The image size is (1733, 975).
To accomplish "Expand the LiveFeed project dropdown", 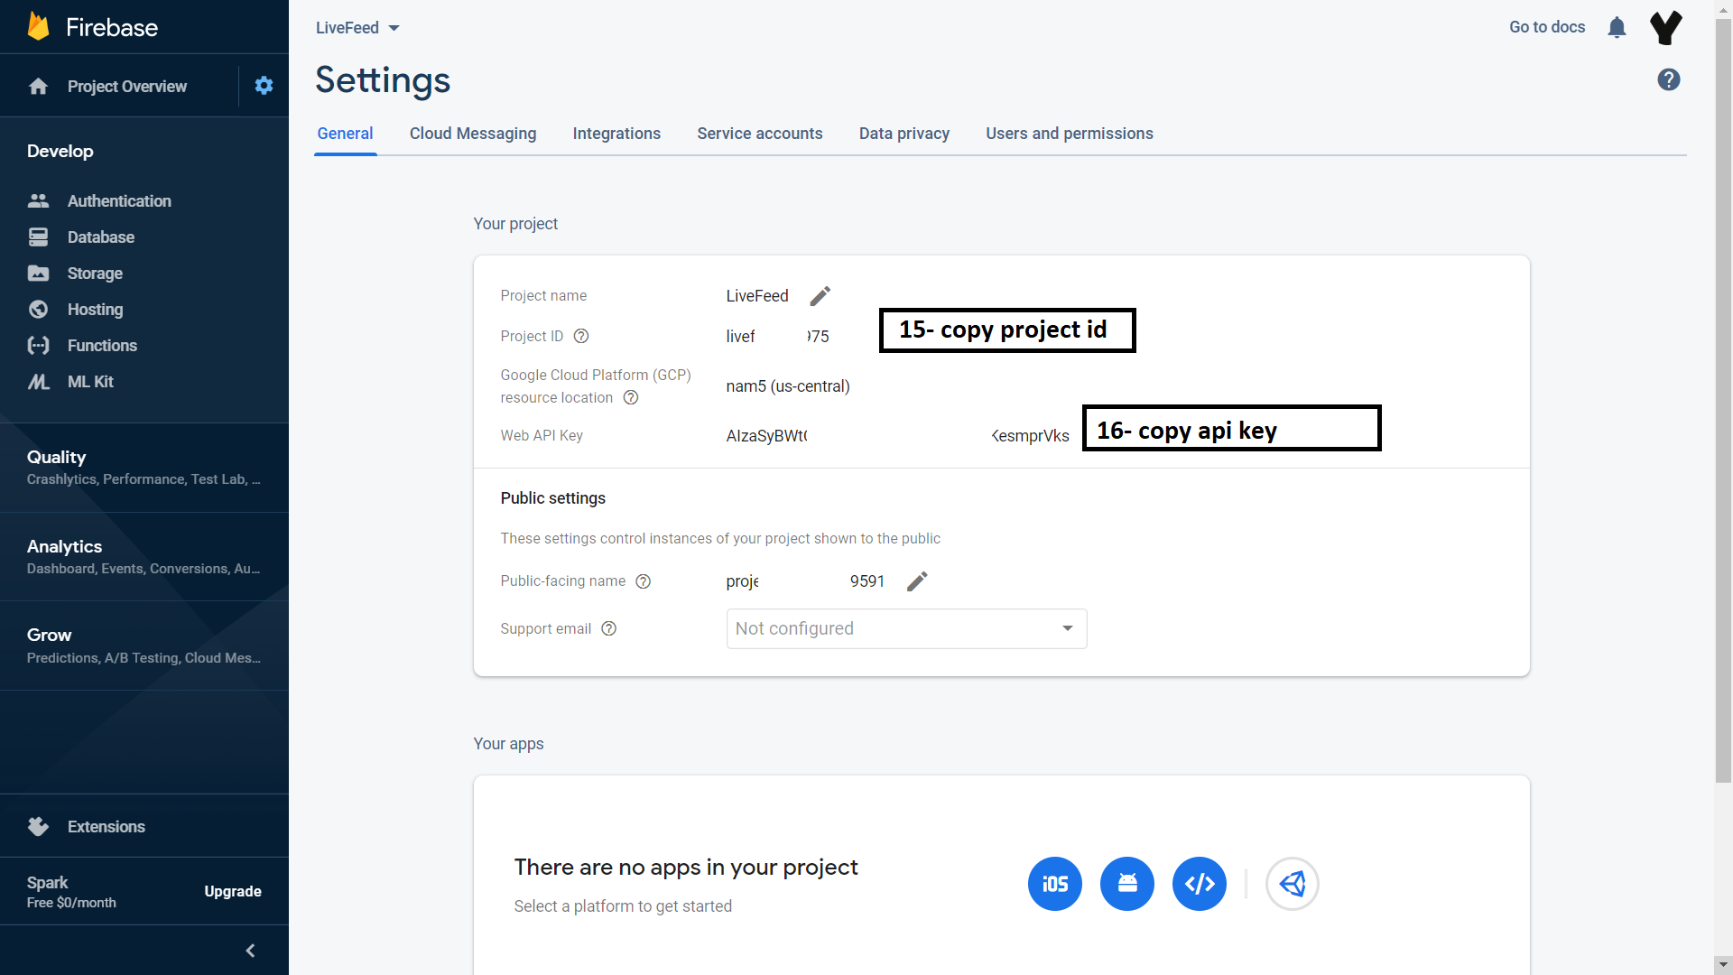I will [x=399, y=27].
